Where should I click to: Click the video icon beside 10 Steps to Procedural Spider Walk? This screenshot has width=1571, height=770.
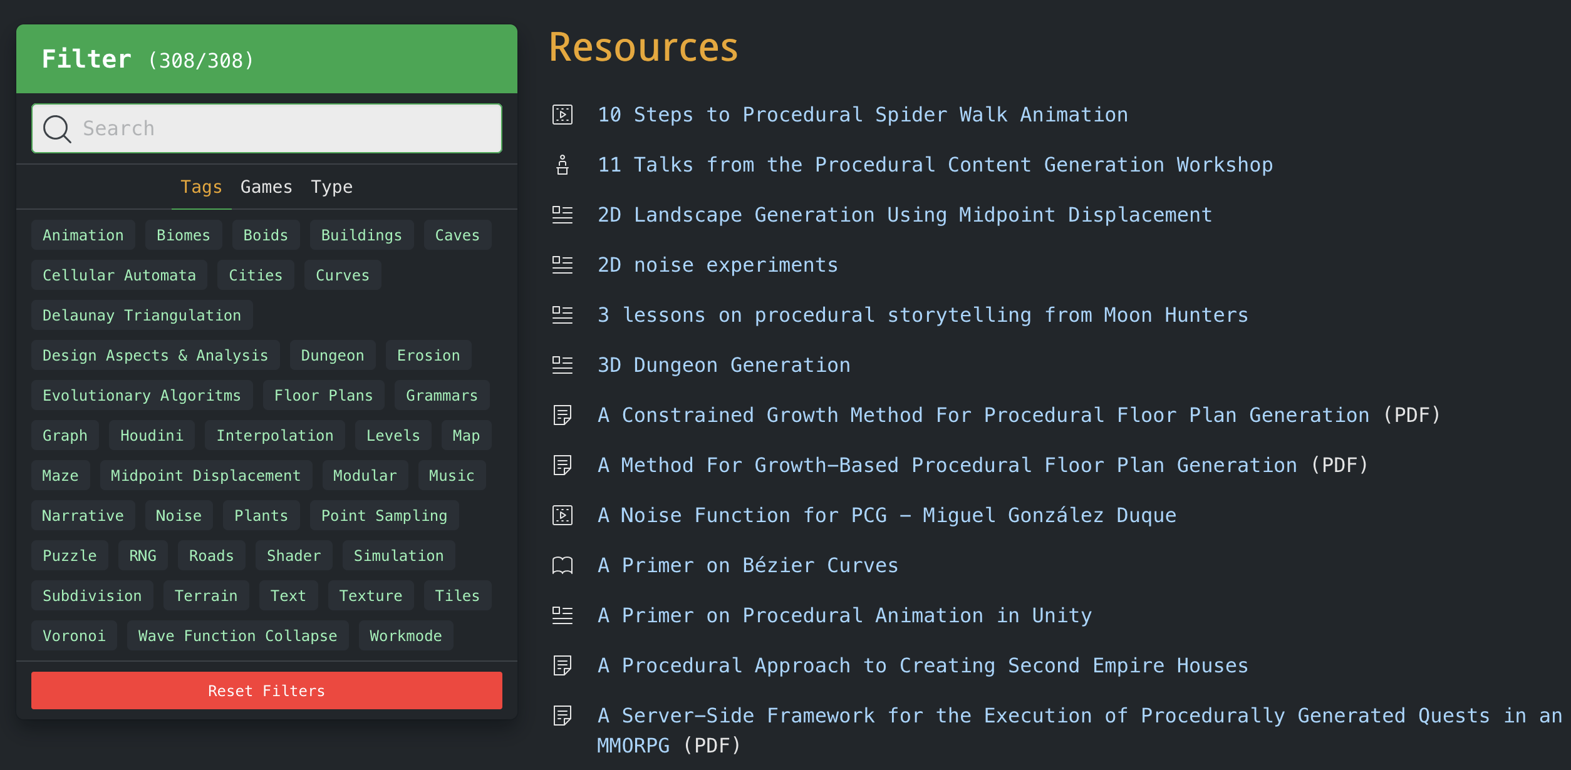[563, 115]
